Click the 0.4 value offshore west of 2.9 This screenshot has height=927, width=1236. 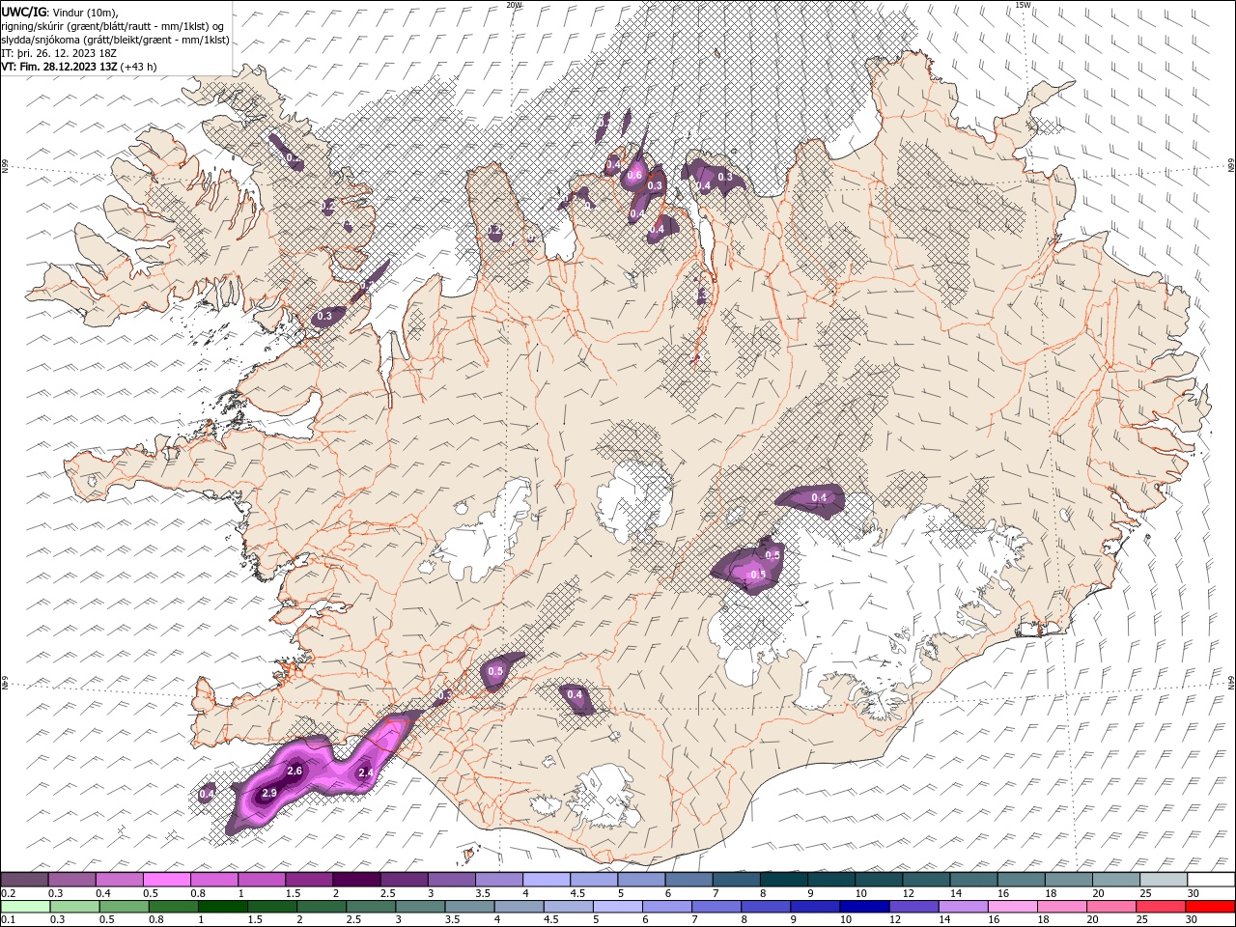coord(206,794)
